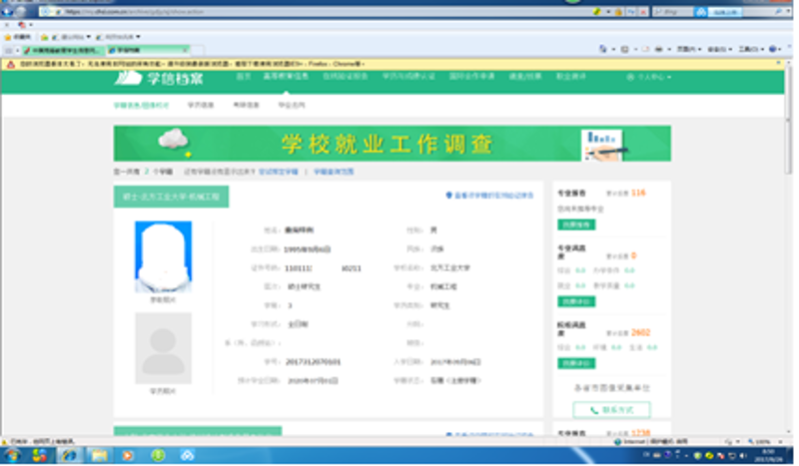This screenshot has width=799, height=466.
Task: Click the 尝试绑定学籍 link
Action: 279,172
